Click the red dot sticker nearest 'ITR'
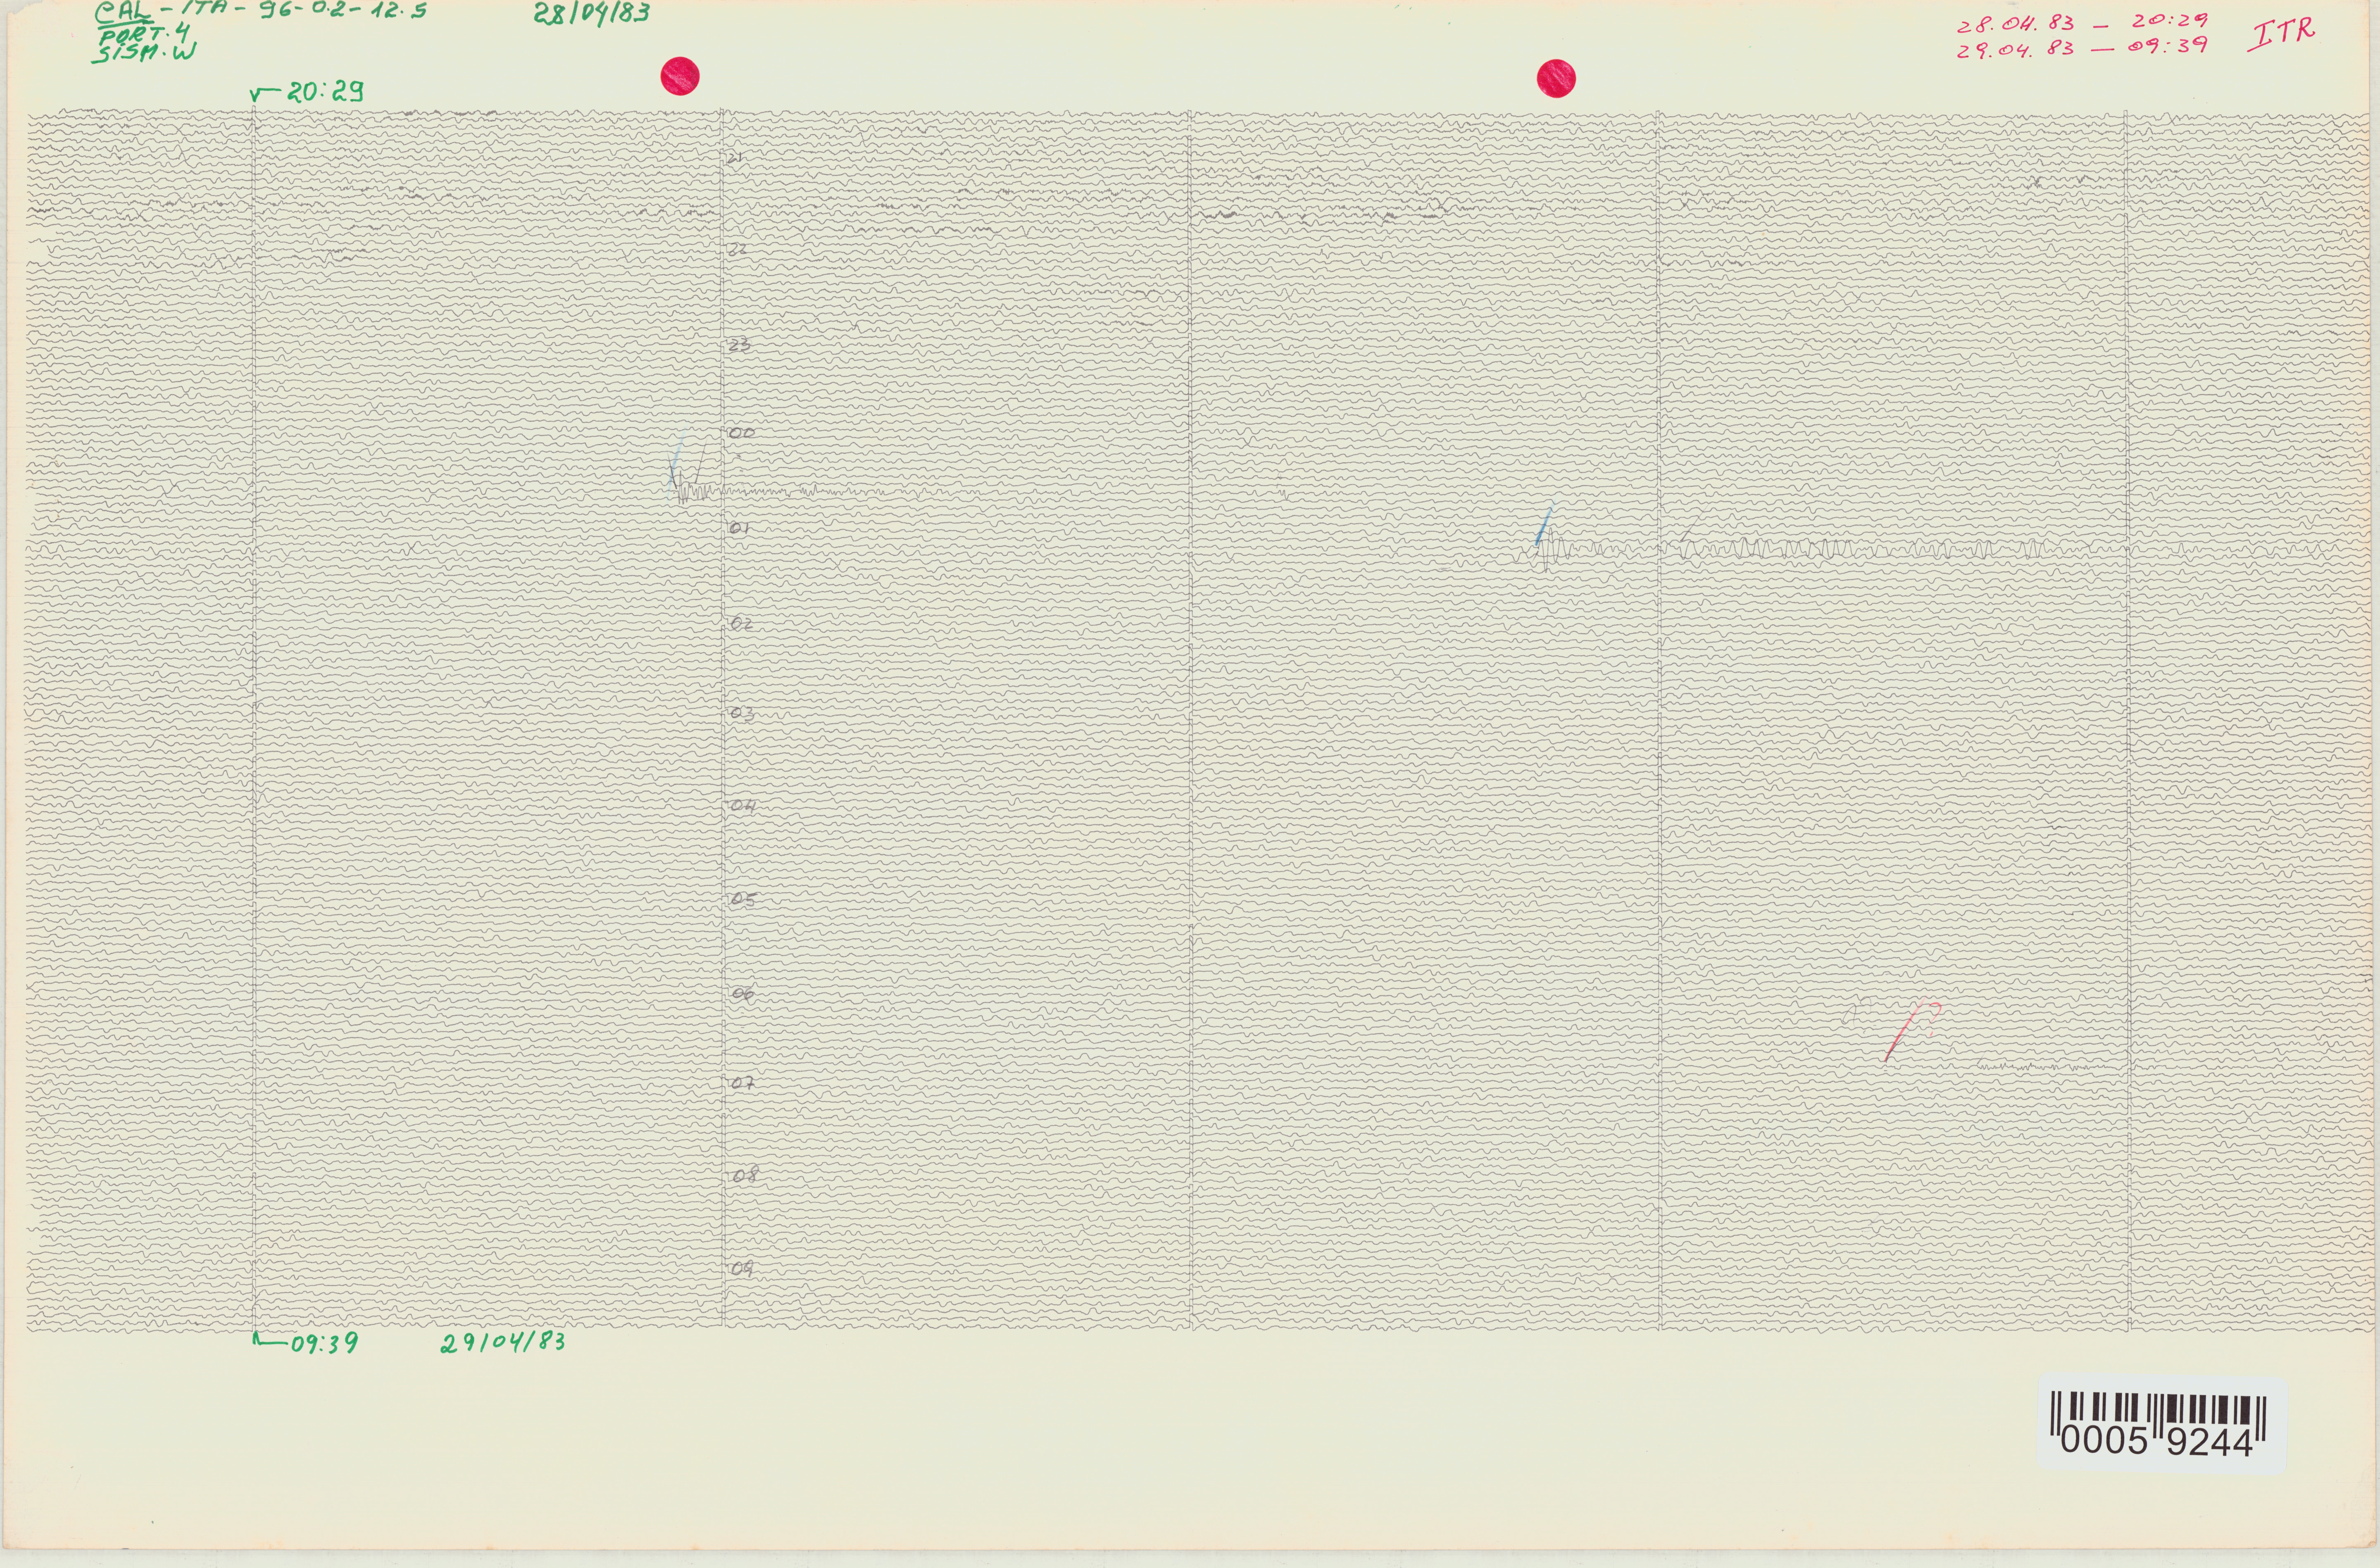 1556,78
